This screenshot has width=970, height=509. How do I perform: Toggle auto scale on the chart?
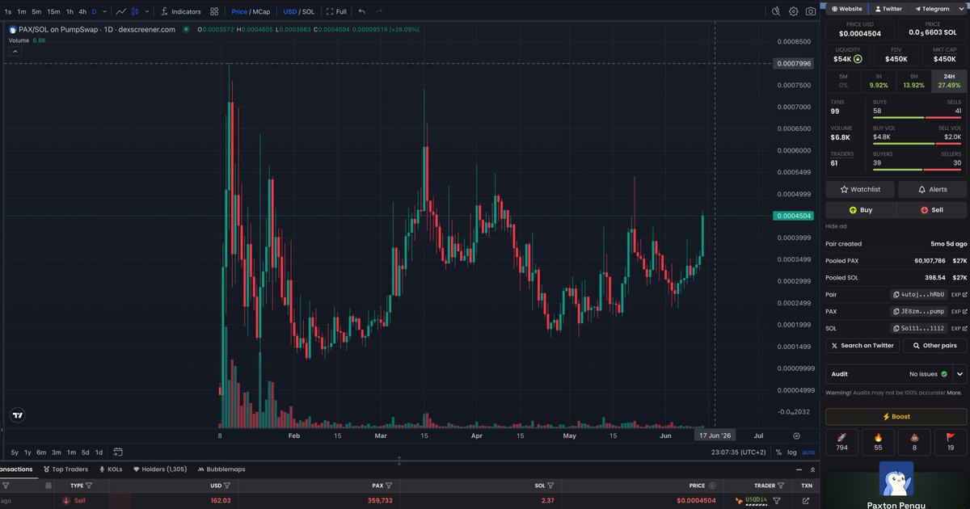(x=808, y=452)
